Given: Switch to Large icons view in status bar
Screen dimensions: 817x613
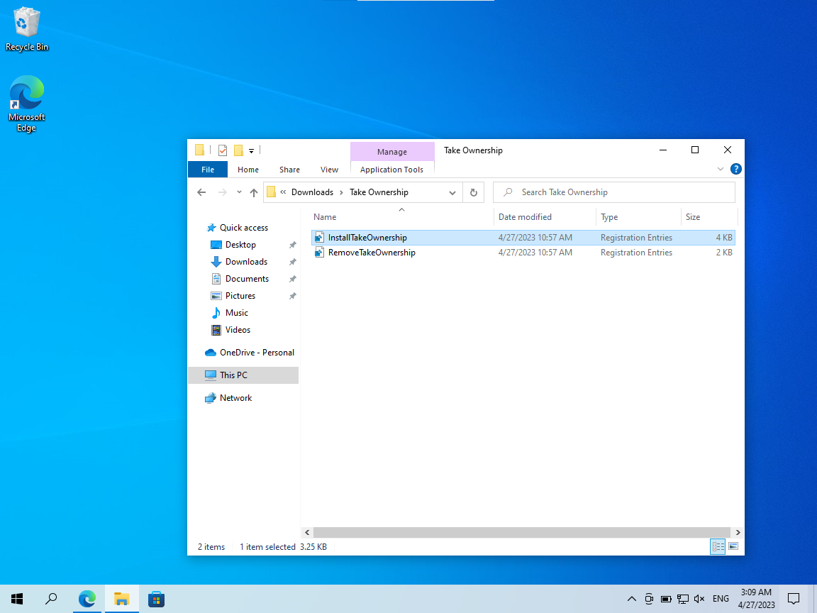Looking at the screenshot, I should (x=733, y=546).
